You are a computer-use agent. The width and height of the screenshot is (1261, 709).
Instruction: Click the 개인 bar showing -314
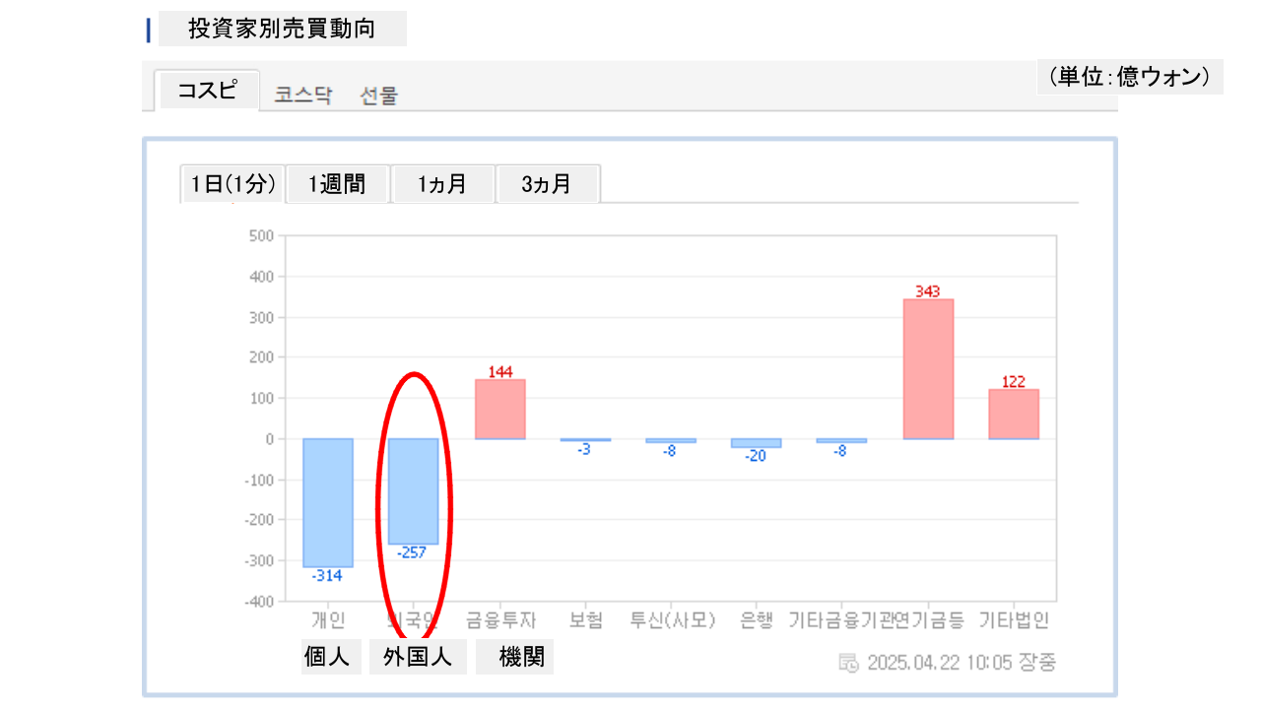(x=327, y=502)
